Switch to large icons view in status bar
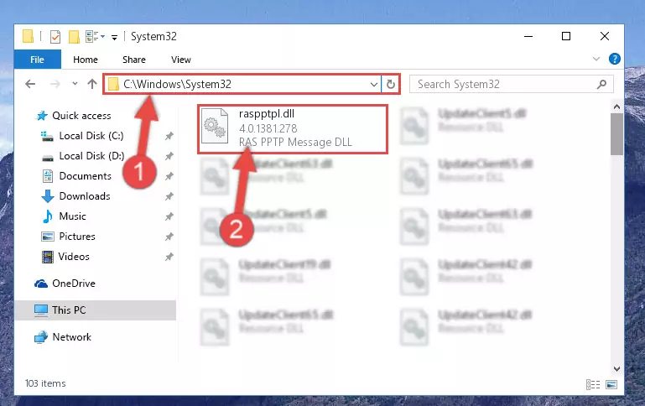This screenshot has width=645, height=406. point(611,385)
